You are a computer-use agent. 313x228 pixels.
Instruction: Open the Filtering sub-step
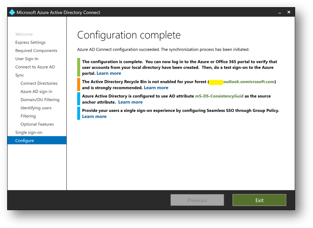click(28, 116)
